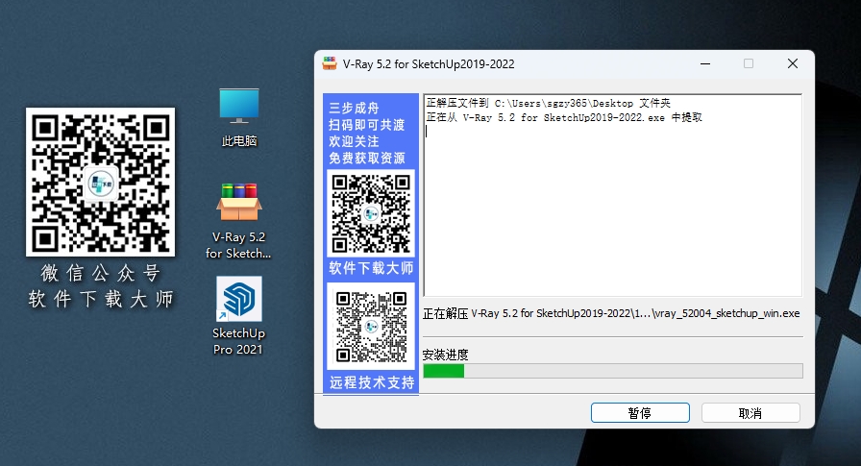Click the 远程技术支持 label
This screenshot has width=861, height=466.
pyautogui.click(x=372, y=382)
